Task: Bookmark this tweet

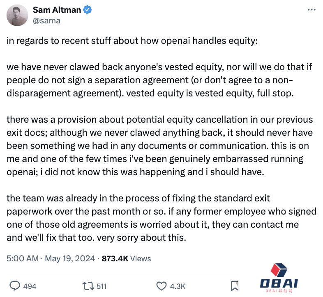Action: [x=235, y=286]
